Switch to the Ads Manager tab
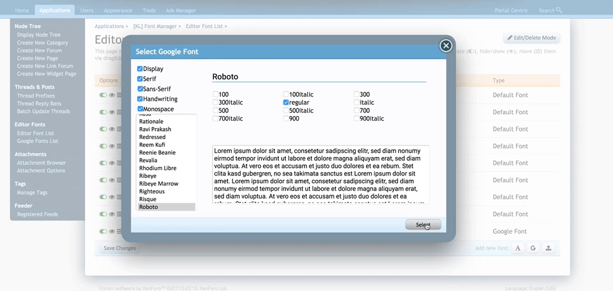613x291 pixels. (x=181, y=11)
